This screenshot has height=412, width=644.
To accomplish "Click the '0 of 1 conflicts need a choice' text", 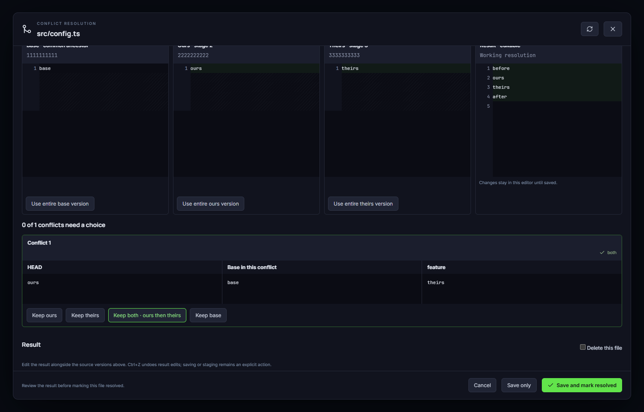I will (64, 225).
